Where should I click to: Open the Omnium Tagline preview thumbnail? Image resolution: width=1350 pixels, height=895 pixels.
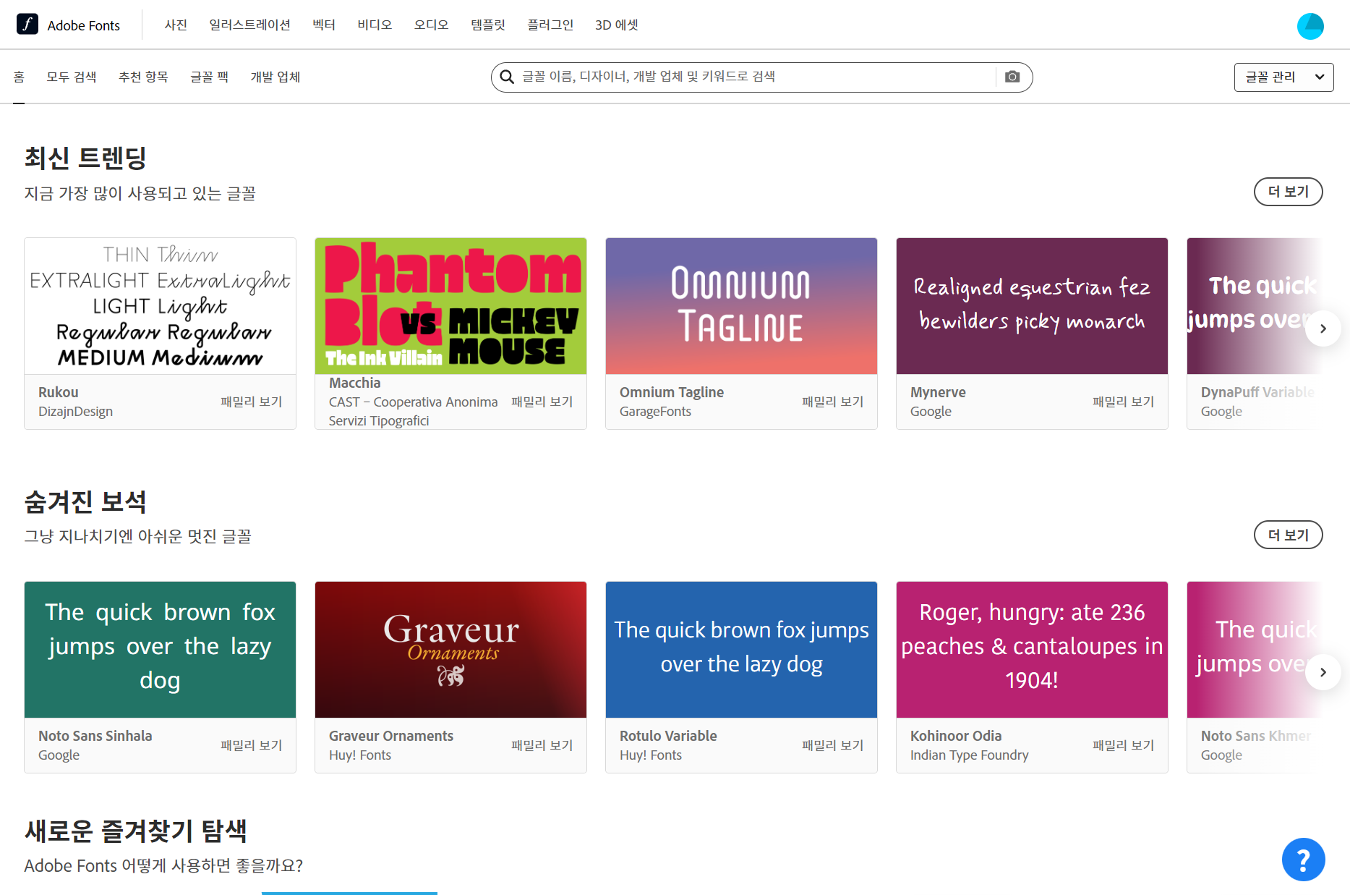pos(741,306)
